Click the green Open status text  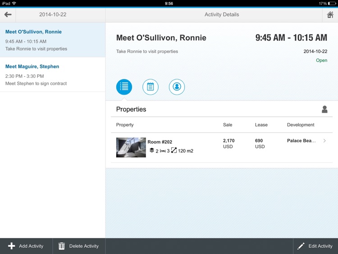click(321, 60)
